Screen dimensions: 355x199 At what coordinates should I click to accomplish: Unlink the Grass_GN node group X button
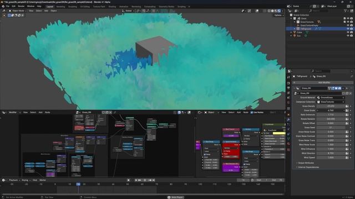(x=351, y=93)
